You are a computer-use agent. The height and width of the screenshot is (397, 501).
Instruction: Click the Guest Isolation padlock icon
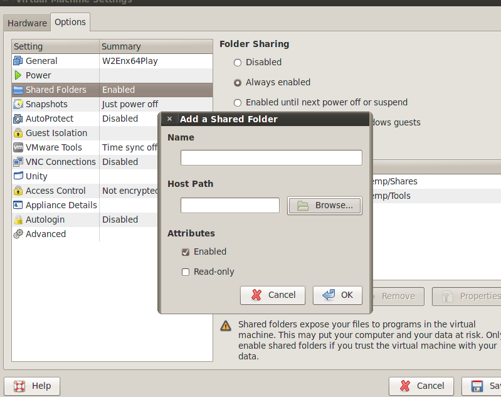coord(18,133)
